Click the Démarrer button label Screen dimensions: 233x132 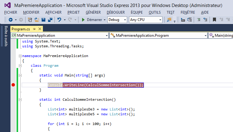tap(95, 20)
